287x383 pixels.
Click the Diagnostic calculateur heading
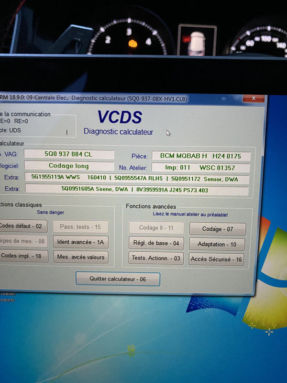(x=118, y=131)
